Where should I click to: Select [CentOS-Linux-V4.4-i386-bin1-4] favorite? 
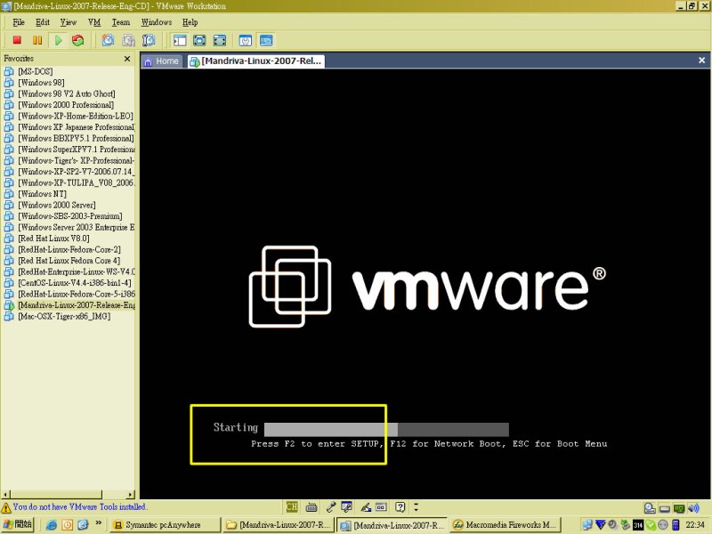[68, 283]
